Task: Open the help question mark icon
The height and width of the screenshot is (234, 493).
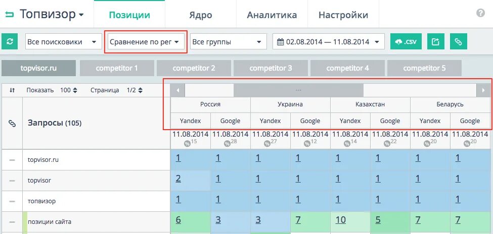Action: pos(480,13)
